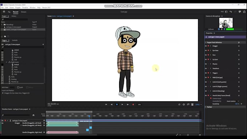
Task: Toggle the microphone input icon
Action: 224,29
